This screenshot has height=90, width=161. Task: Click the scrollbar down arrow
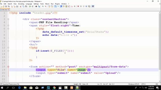click(x=159, y=81)
